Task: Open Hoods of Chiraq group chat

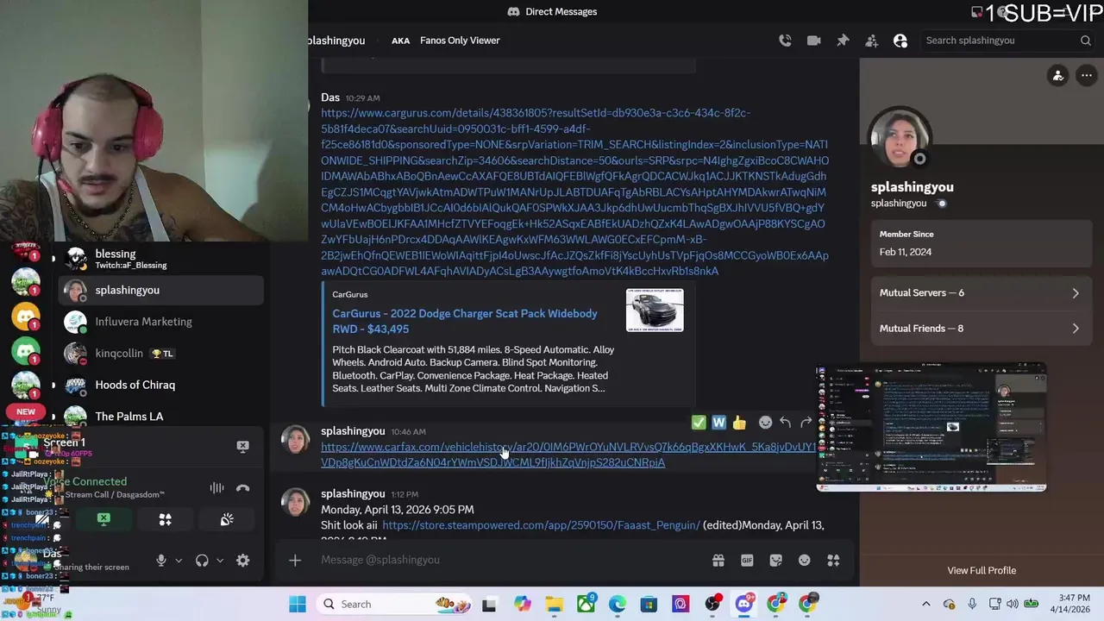Action: pos(160,386)
